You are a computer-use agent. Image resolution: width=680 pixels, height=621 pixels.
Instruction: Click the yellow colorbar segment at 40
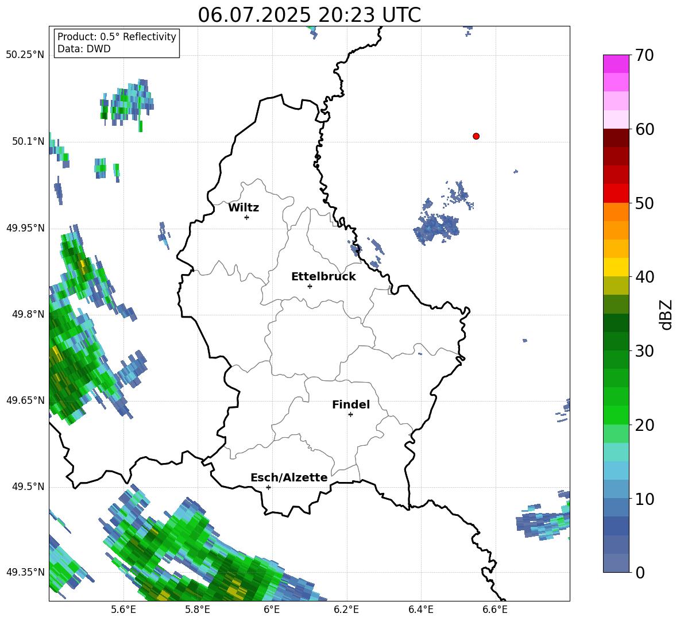pos(616,267)
